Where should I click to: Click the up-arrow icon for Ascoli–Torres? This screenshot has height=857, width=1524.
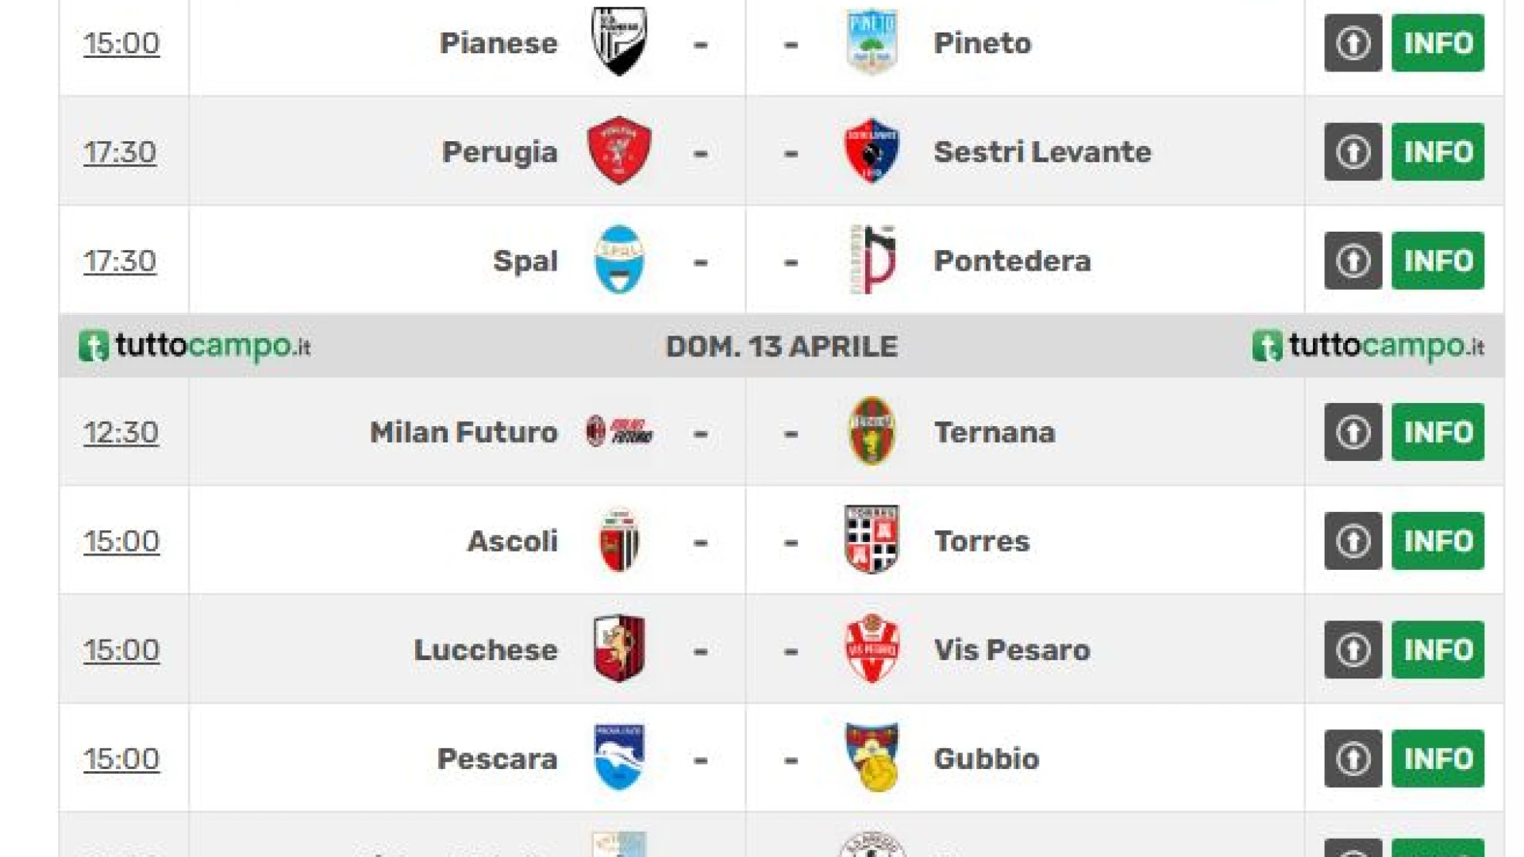coord(1353,541)
